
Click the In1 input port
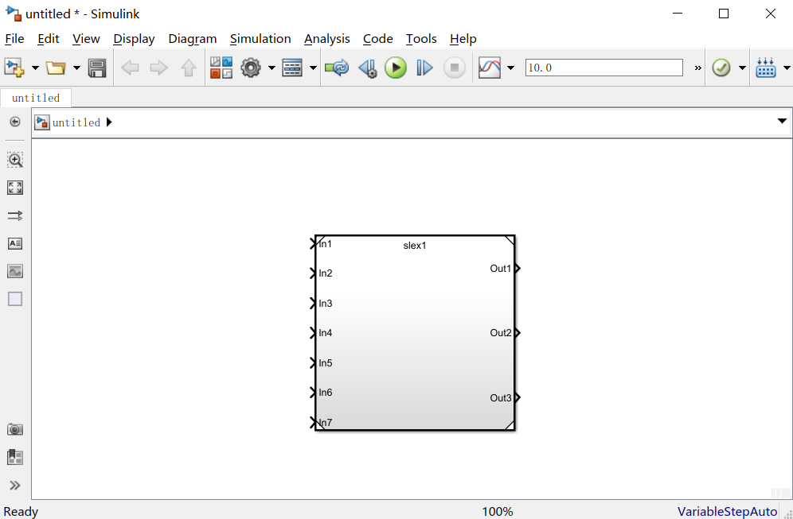pyautogui.click(x=313, y=244)
